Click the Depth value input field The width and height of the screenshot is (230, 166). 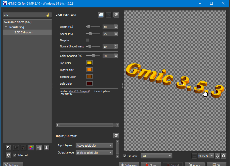coord(109,27)
